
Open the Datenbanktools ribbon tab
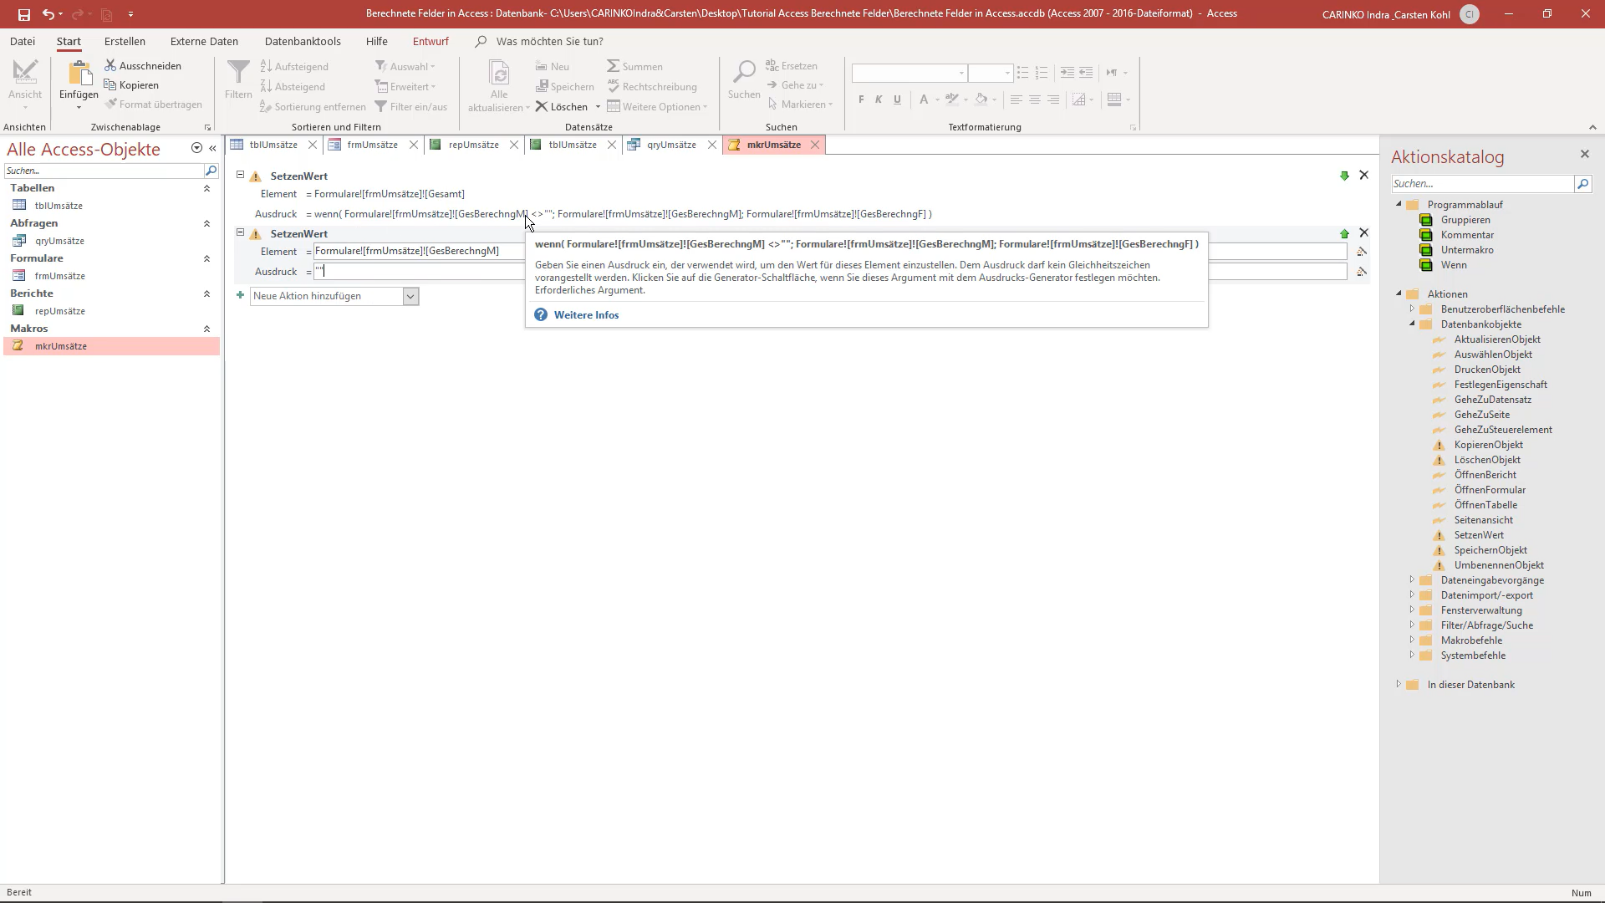click(x=303, y=41)
